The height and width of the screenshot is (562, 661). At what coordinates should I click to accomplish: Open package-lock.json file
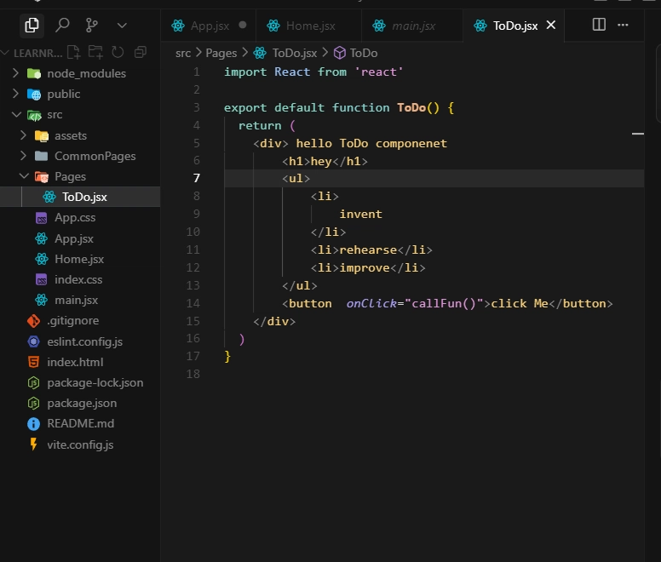80,382
